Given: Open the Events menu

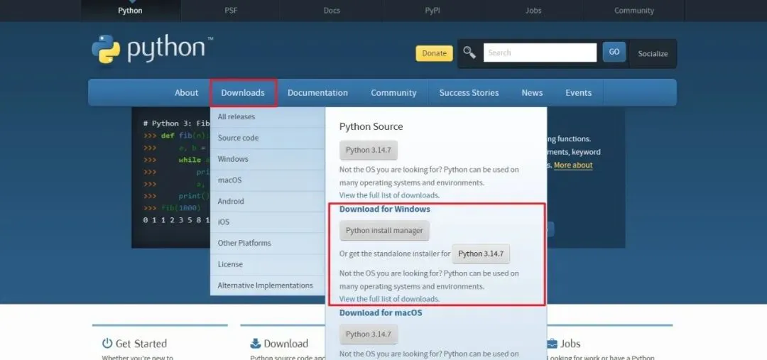Looking at the screenshot, I should (x=578, y=92).
